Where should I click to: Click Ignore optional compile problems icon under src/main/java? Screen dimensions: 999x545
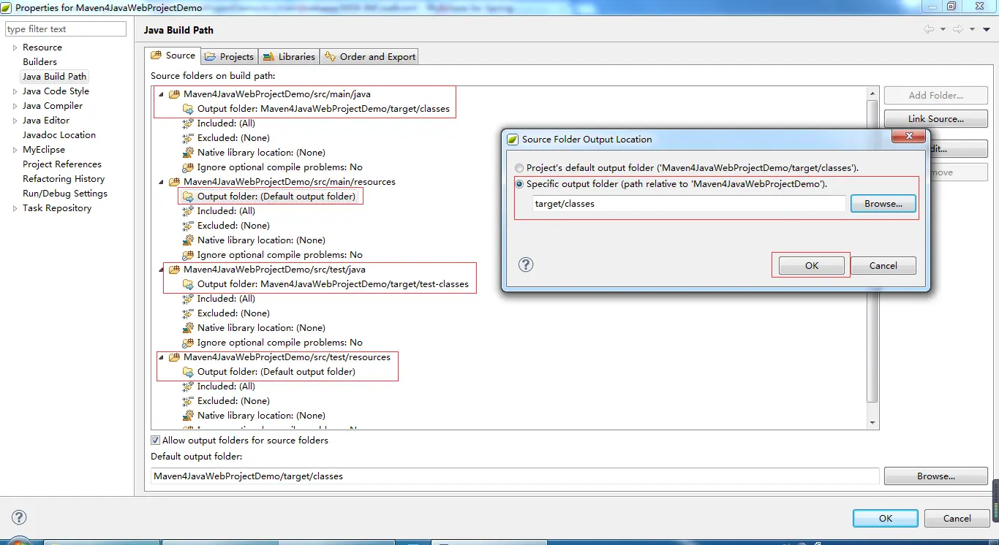click(x=188, y=167)
